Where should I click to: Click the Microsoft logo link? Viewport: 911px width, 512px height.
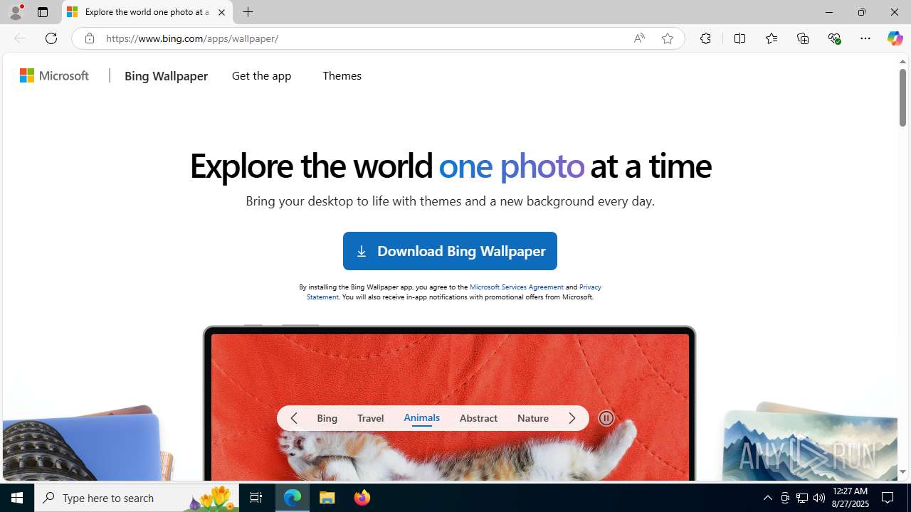click(x=55, y=75)
